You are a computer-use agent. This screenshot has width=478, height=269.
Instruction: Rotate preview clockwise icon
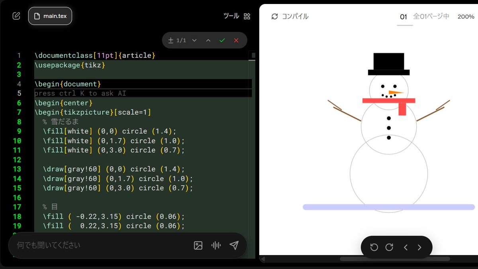pos(389,247)
